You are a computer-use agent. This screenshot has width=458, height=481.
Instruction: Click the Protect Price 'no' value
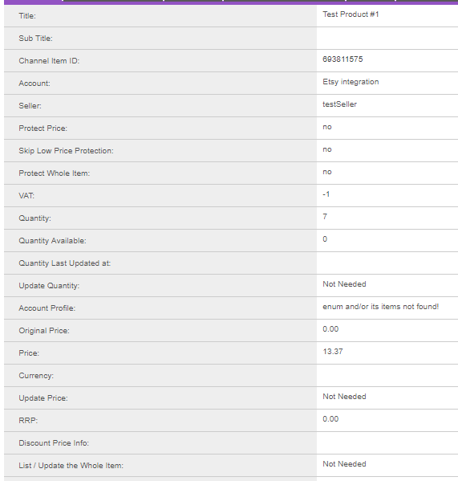click(327, 127)
